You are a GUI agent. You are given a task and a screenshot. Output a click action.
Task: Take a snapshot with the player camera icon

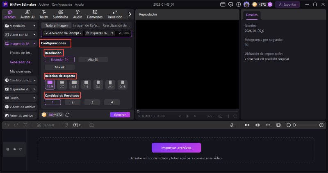pos(220,116)
